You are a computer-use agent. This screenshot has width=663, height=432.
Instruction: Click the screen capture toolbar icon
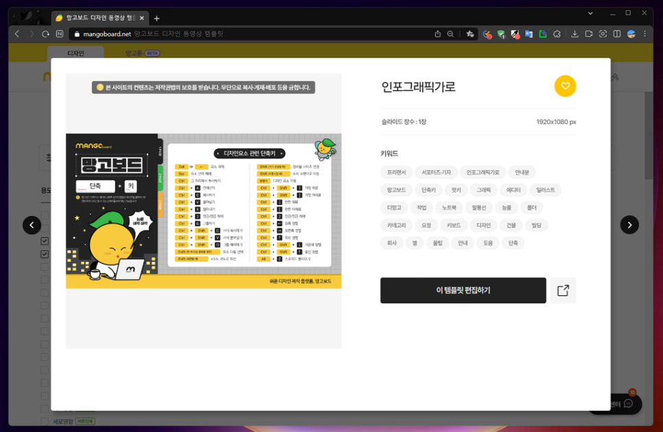603,34
